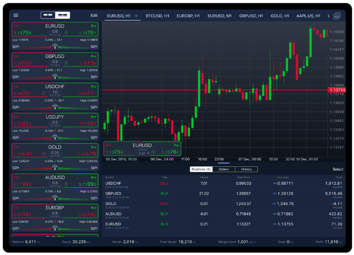Buy AUDUSD at 0.71990

coord(81,181)
